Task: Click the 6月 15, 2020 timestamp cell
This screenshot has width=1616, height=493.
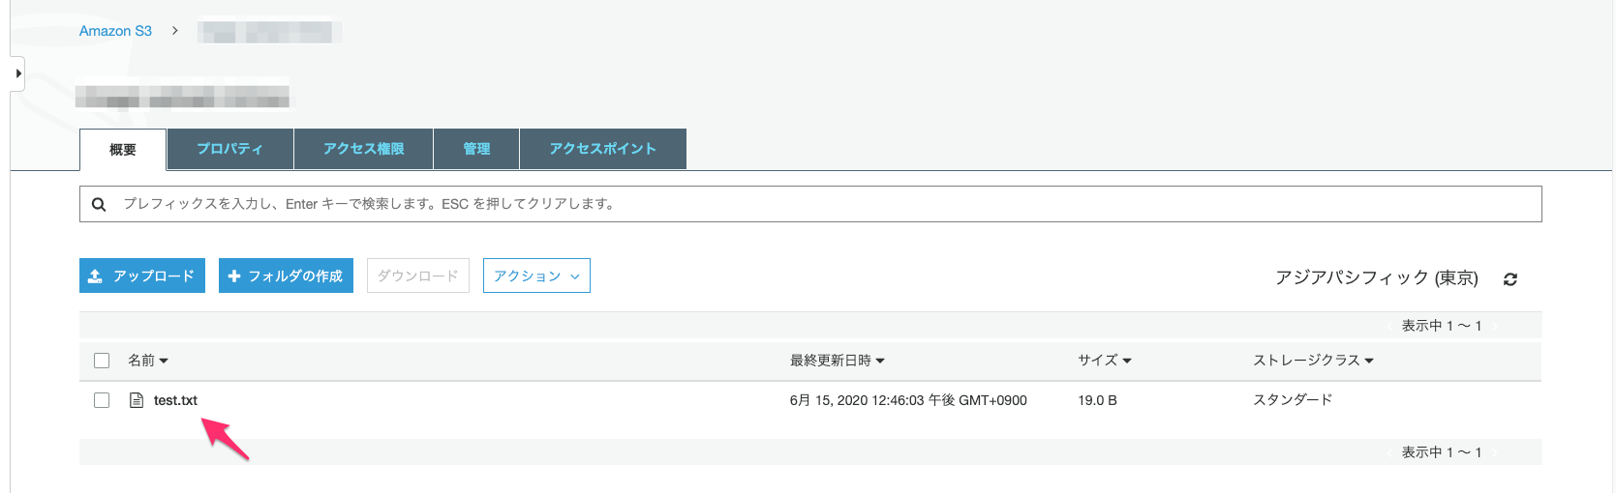Action: (908, 400)
